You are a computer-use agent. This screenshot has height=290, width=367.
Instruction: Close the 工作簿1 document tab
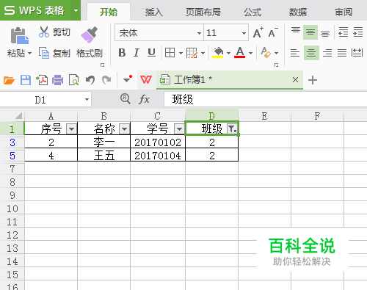[295, 80]
